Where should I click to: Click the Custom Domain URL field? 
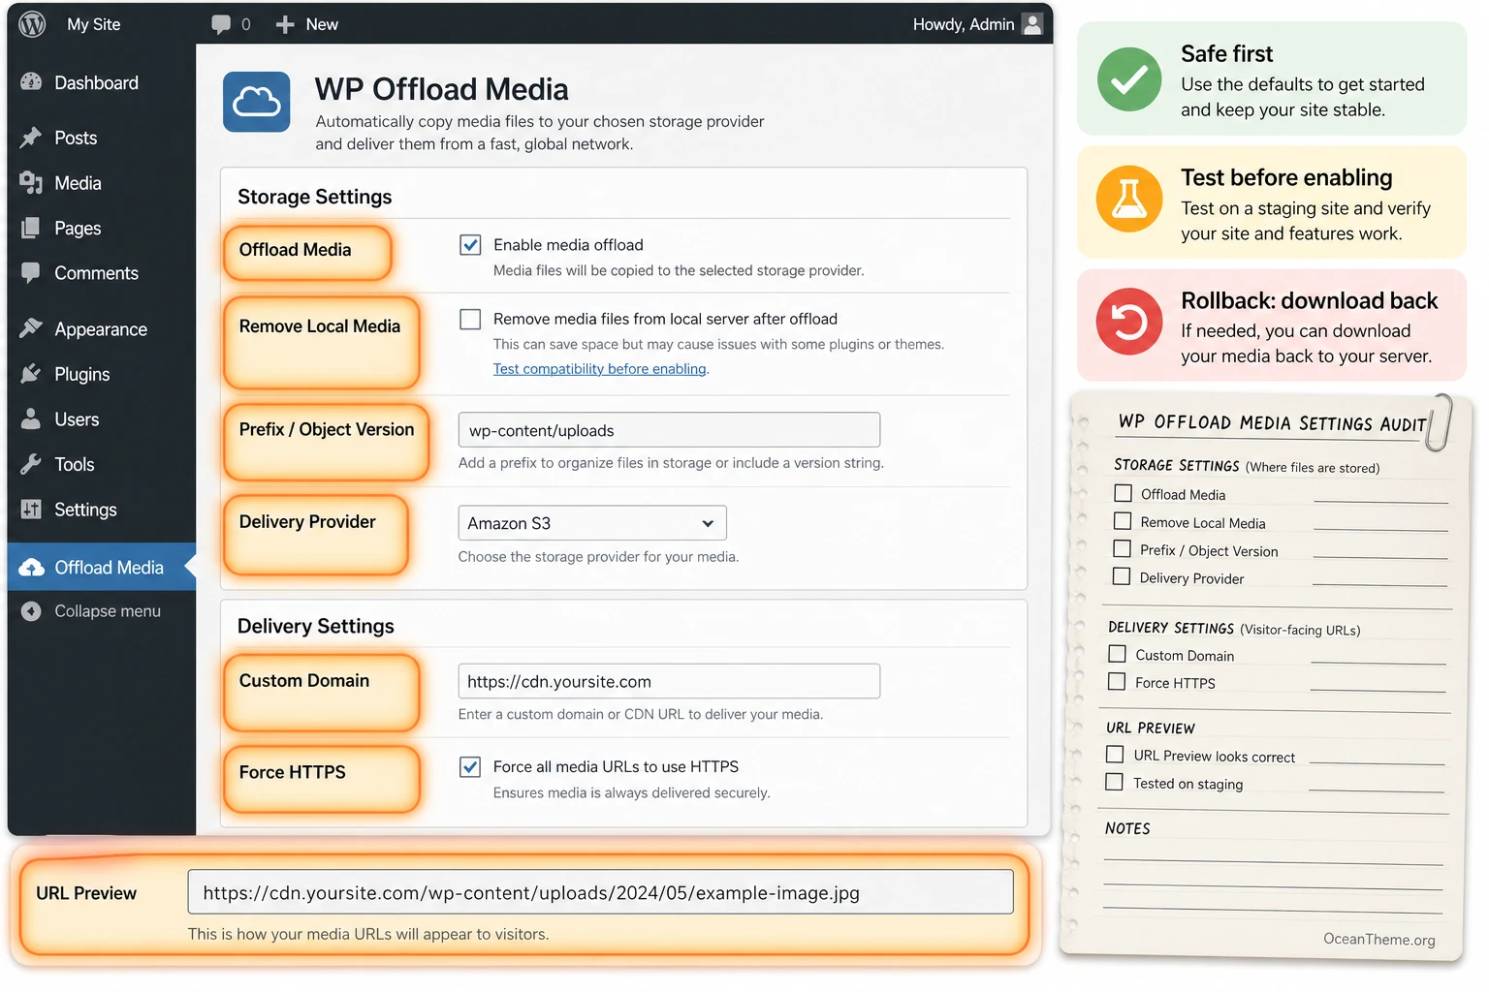point(669,681)
